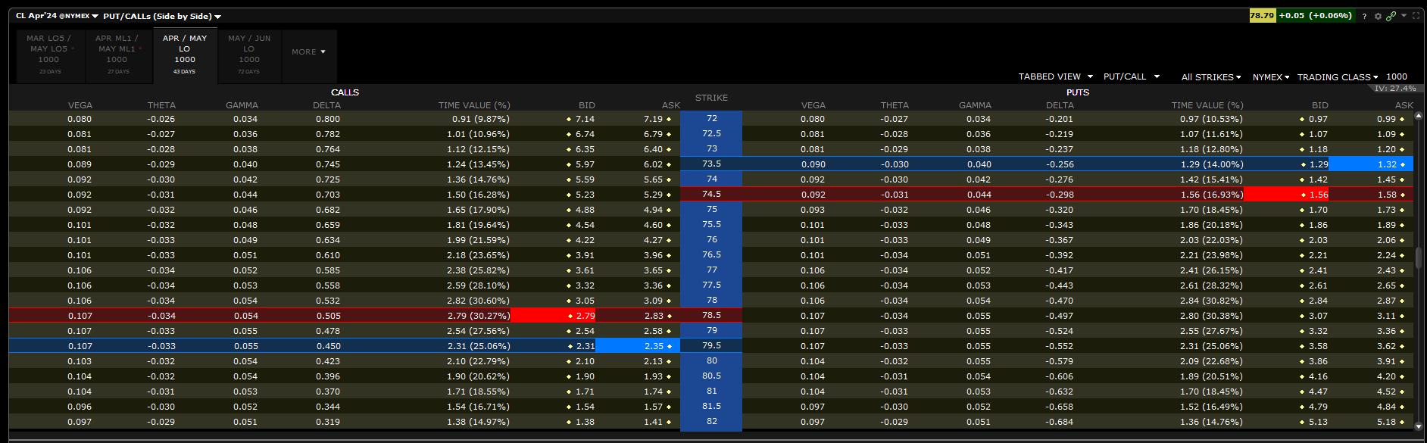Click the last price 78.79 box
This screenshot has height=443, width=1427.
point(1262,15)
